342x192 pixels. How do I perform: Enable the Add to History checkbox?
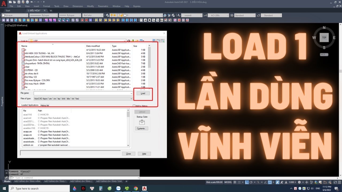pos(134,106)
